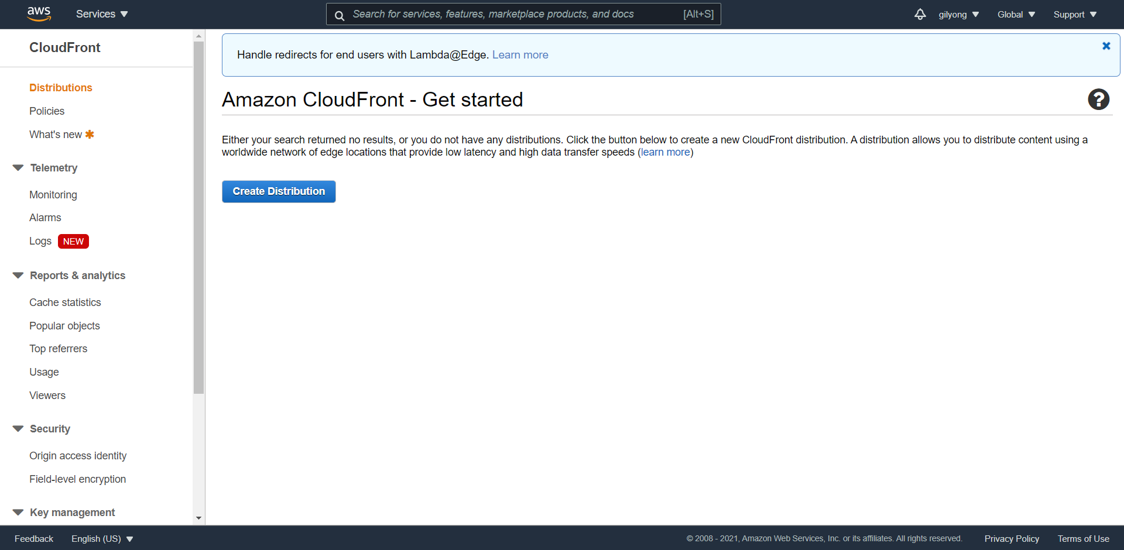Open Policies in the sidebar

tap(47, 111)
